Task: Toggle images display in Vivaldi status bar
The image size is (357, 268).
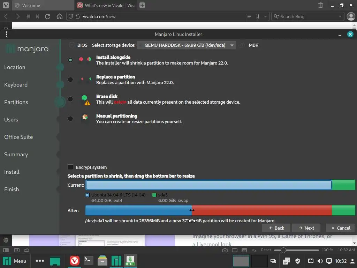Action: [x=244, y=250]
